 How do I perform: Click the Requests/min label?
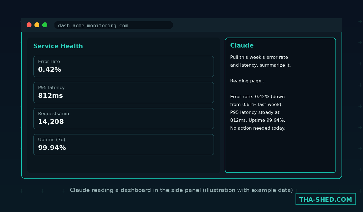pos(54,114)
